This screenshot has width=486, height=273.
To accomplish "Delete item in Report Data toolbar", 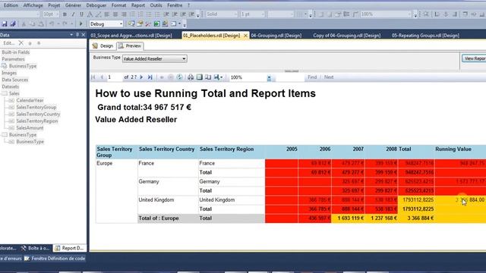I will pyautogui.click(x=21, y=43).
